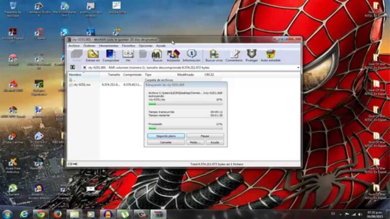Open the Herramientas menu

tap(109, 46)
